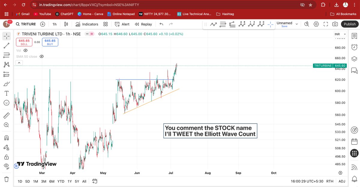360x187 pixels.
Task: Open the indicator templates grid icon
Action: pos(106,24)
